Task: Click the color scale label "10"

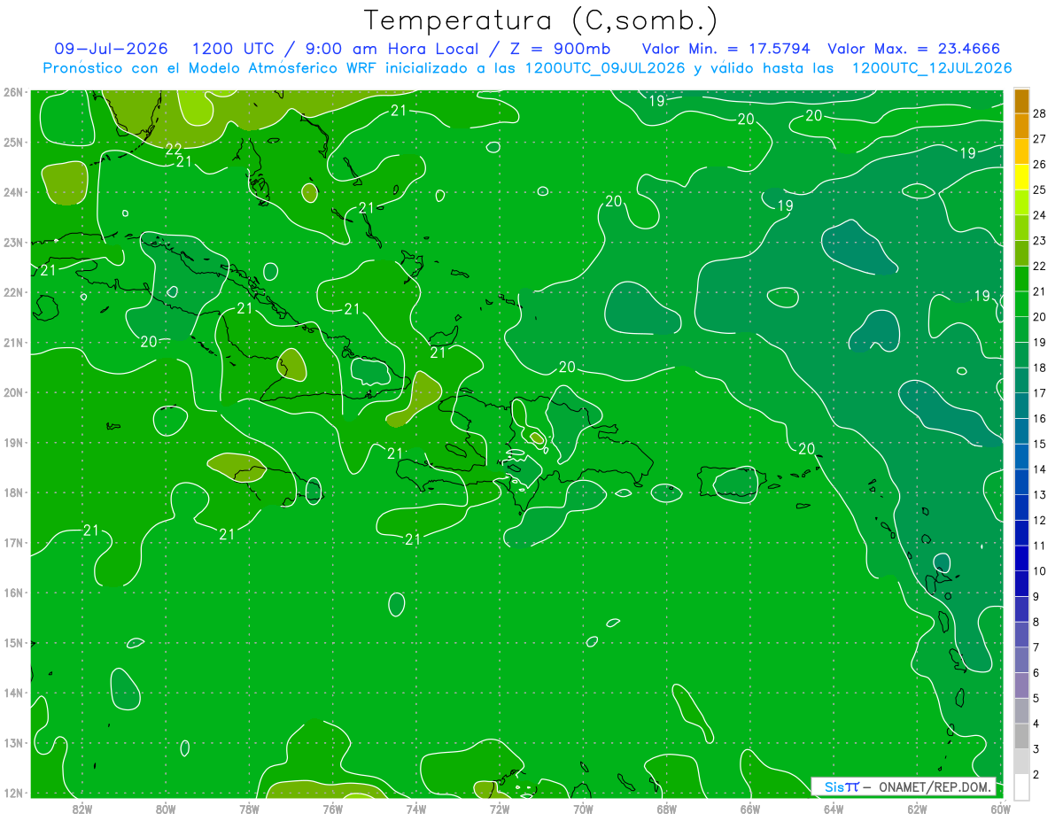Action: point(1039,570)
